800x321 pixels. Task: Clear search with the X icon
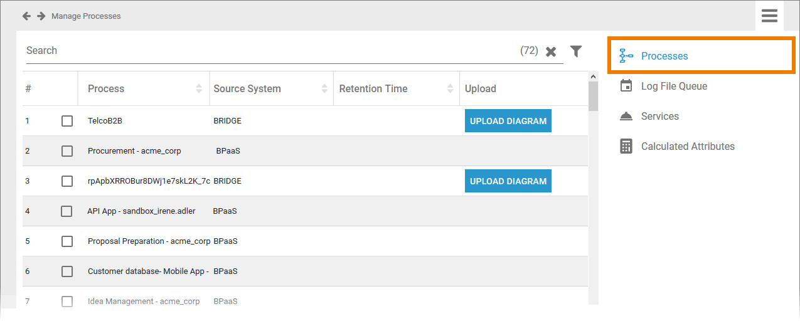click(x=551, y=51)
